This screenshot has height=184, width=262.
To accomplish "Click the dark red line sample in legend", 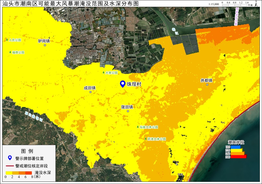I will pos(10,166).
